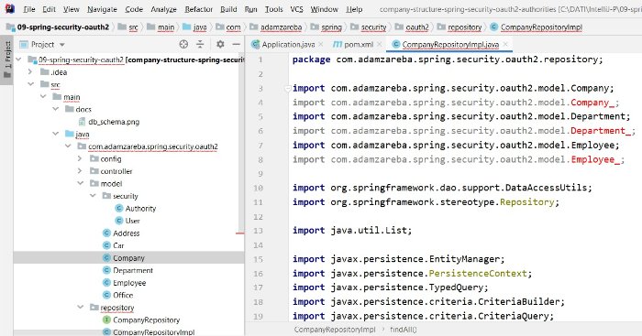The image size is (642, 336).
Task: Open the Navigate menu
Action: (x=102, y=9)
